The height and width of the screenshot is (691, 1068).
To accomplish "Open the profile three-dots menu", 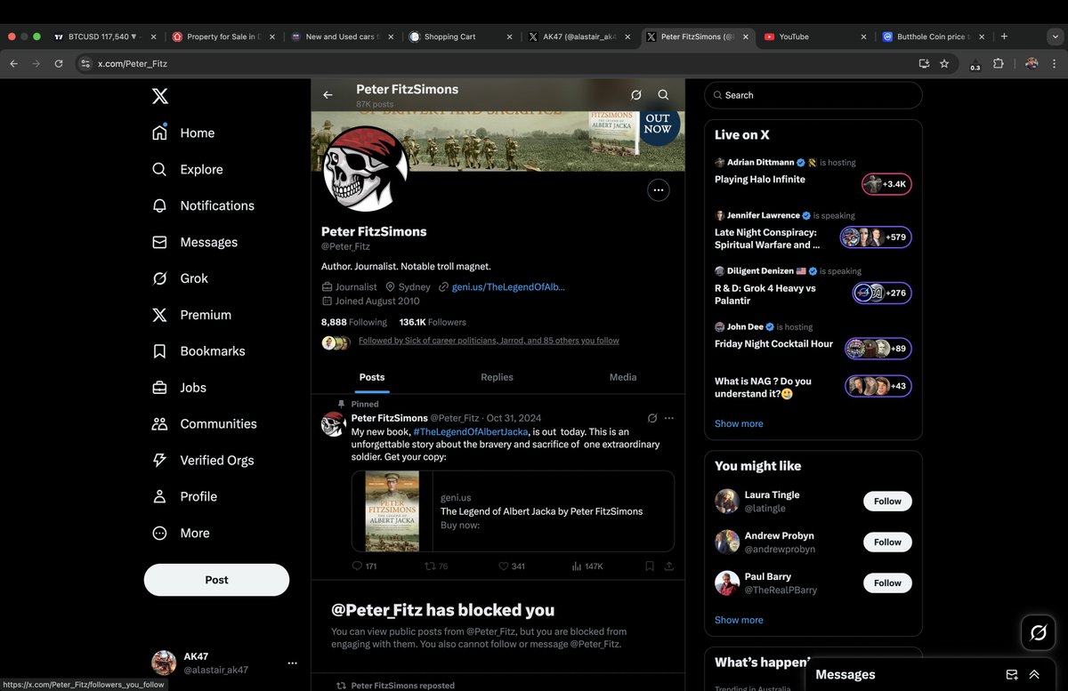I will [658, 189].
